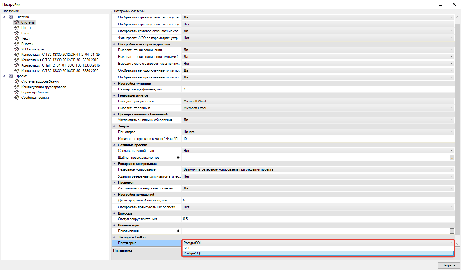Click the settings list scroll-down arrow

pyautogui.click(x=457, y=244)
